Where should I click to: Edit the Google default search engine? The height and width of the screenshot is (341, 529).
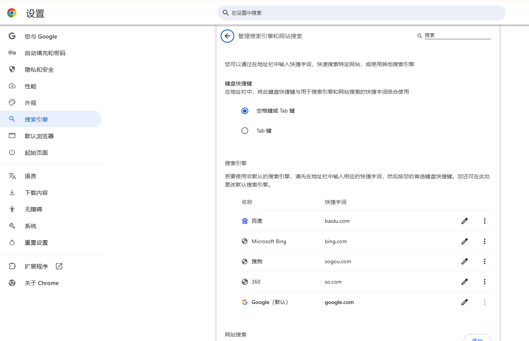click(x=465, y=302)
